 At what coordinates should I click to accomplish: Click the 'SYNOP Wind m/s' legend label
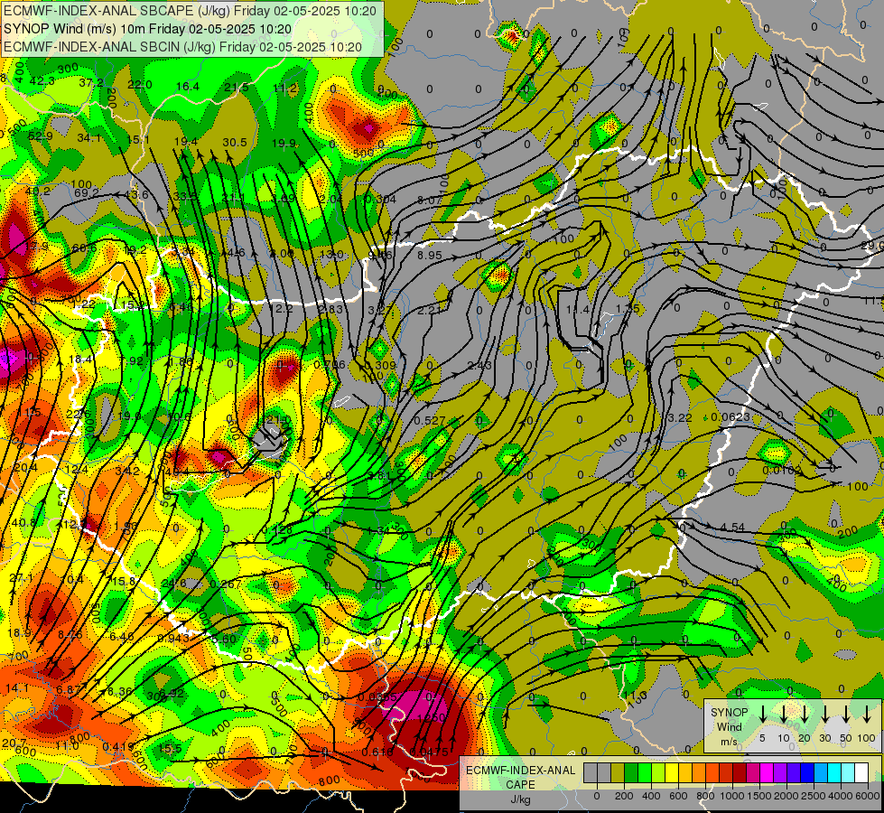[x=729, y=726]
